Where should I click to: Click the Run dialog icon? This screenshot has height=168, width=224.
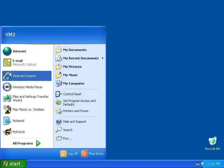click(59, 138)
